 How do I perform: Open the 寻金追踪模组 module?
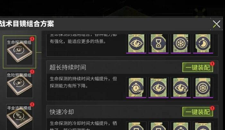(x=19, y=117)
